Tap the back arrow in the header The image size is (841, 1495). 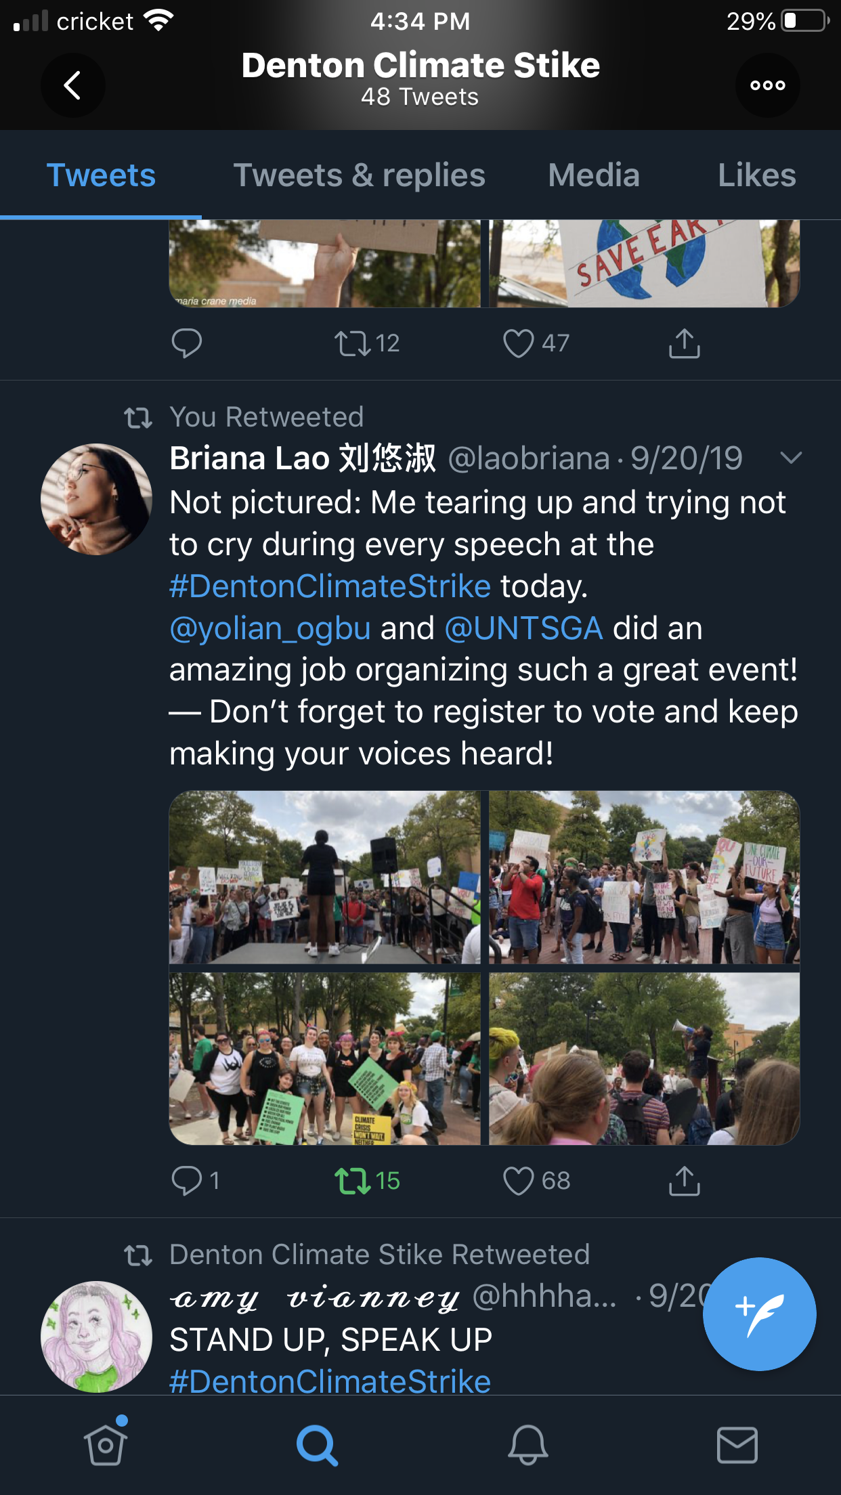pyautogui.click(x=72, y=85)
